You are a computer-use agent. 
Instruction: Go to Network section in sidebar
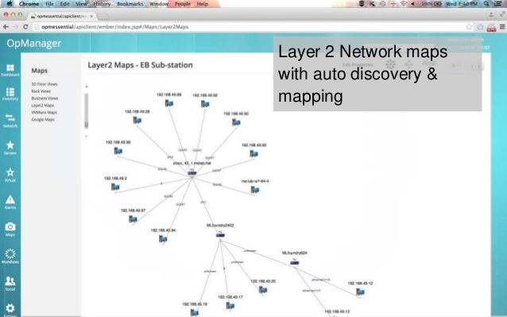(10, 120)
